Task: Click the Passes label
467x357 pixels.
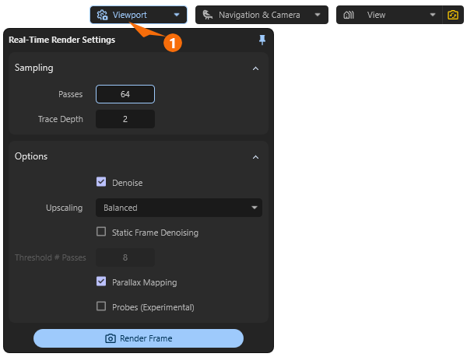Action: (x=71, y=94)
